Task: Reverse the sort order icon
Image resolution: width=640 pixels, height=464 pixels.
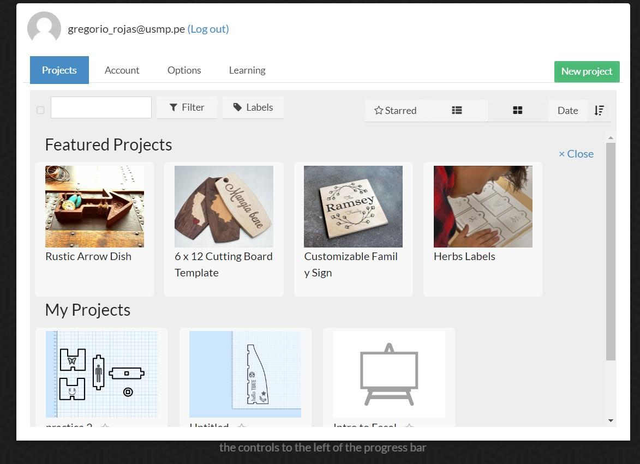Action: (x=599, y=110)
